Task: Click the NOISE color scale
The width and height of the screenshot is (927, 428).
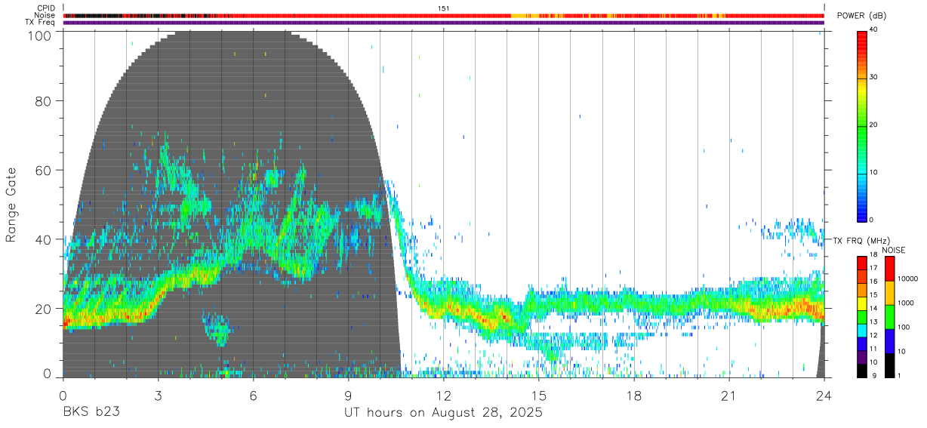Action: point(889,317)
